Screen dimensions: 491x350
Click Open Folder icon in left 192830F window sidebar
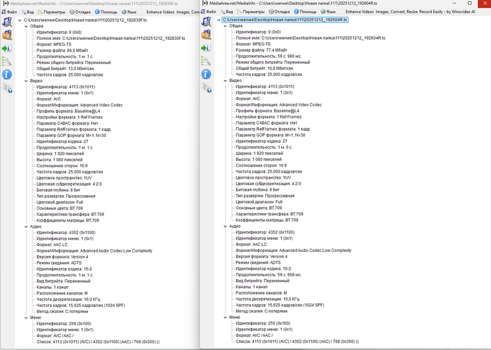(x=7, y=35)
